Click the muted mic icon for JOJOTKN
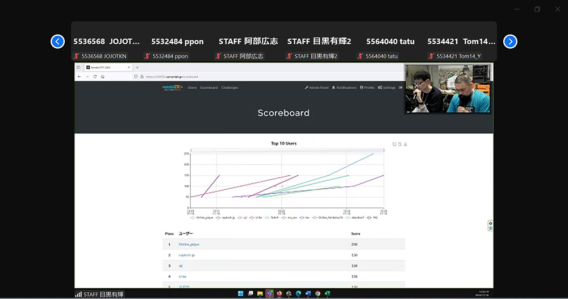 pyautogui.click(x=77, y=56)
